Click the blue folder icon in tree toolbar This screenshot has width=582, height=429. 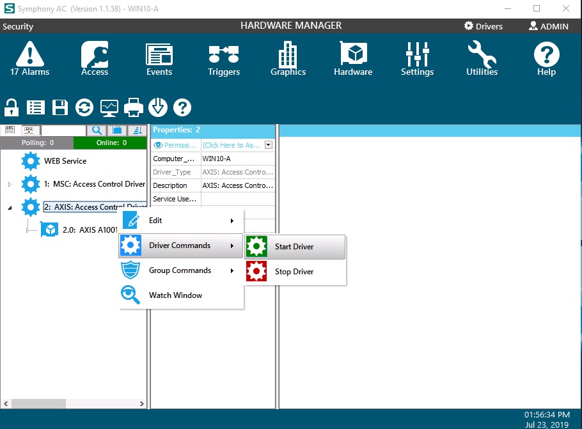point(117,130)
